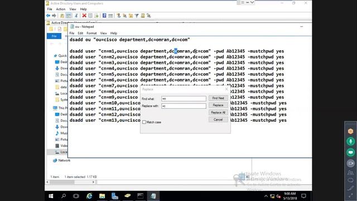Open the Action Center notification icon
357x201 pixels.
(x=303, y=196)
